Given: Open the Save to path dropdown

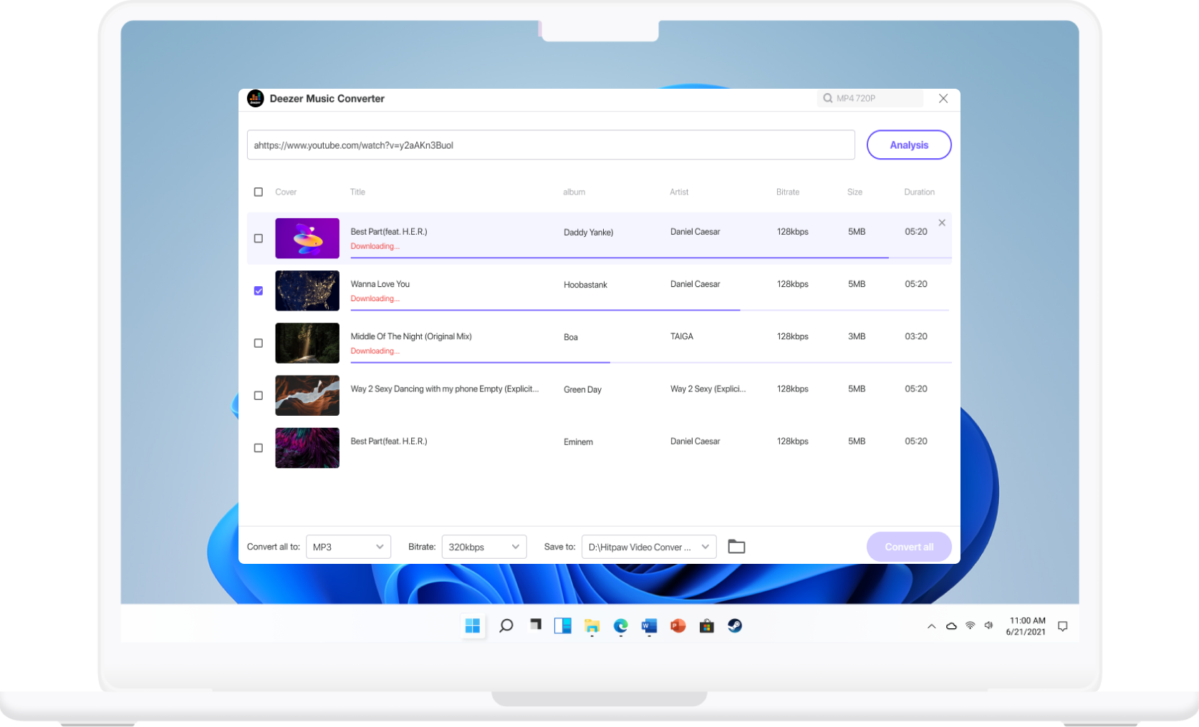Looking at the screenshot, I should click(x=649, y=547).
